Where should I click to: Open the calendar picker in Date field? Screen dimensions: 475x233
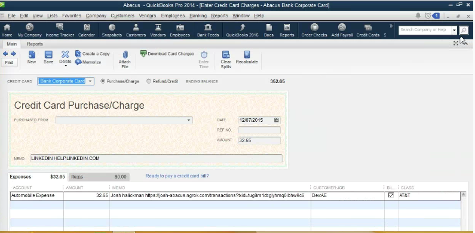pos(276,120)
